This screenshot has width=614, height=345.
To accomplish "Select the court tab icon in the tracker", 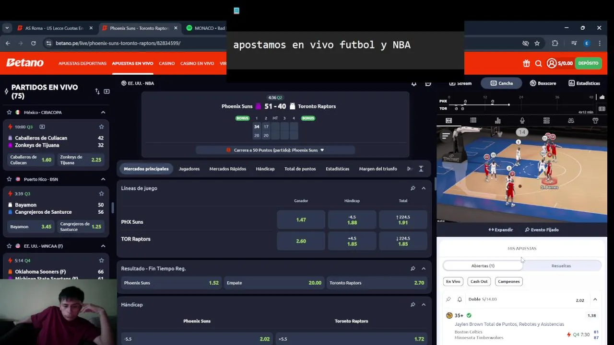I will click(x=449, y=121).
